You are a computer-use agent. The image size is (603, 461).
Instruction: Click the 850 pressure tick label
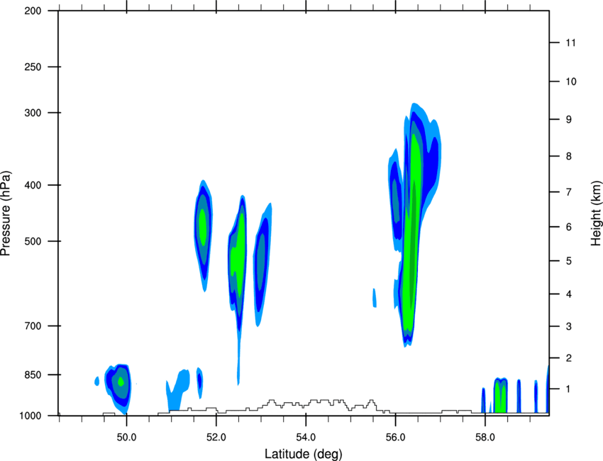click(33, 375)
